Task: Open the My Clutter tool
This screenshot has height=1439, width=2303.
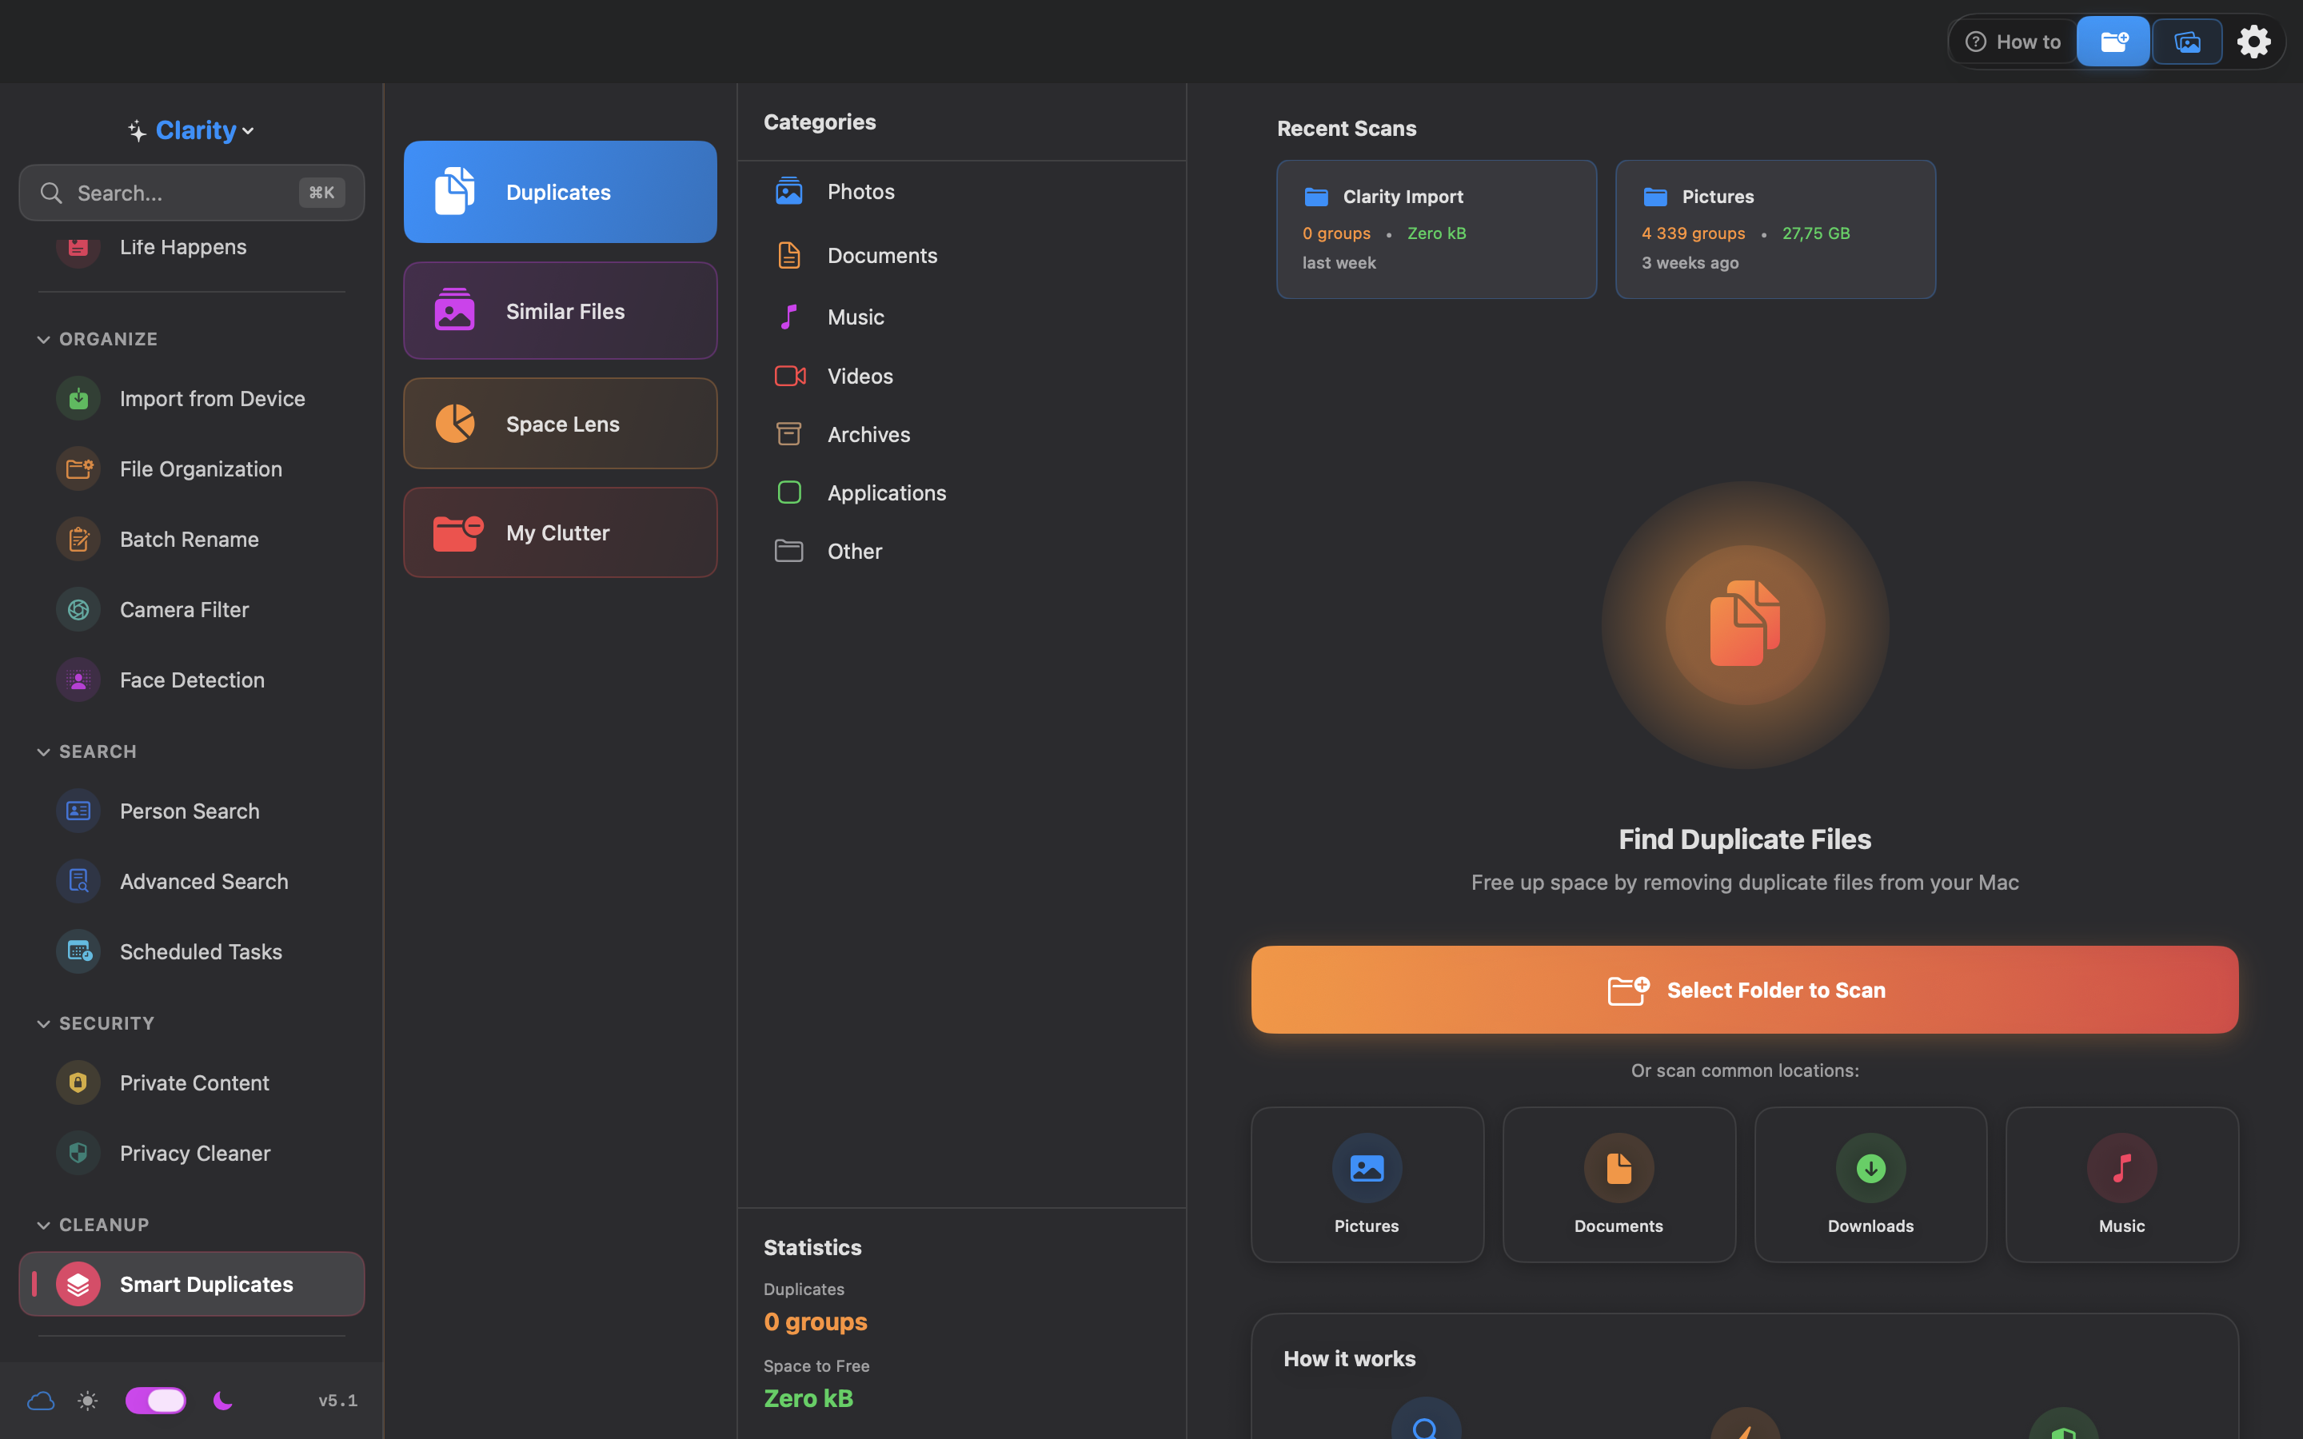Action: 560,532
